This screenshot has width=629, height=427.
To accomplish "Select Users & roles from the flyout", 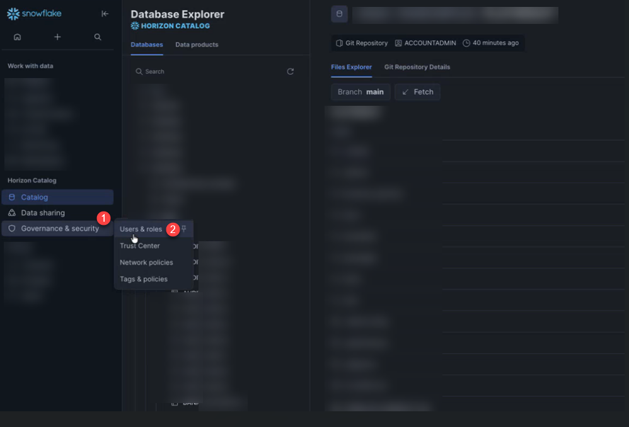I will pyautogui.click(x=141, y=229).
